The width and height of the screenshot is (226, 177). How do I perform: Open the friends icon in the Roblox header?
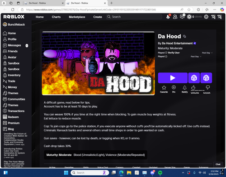point(175,17)
